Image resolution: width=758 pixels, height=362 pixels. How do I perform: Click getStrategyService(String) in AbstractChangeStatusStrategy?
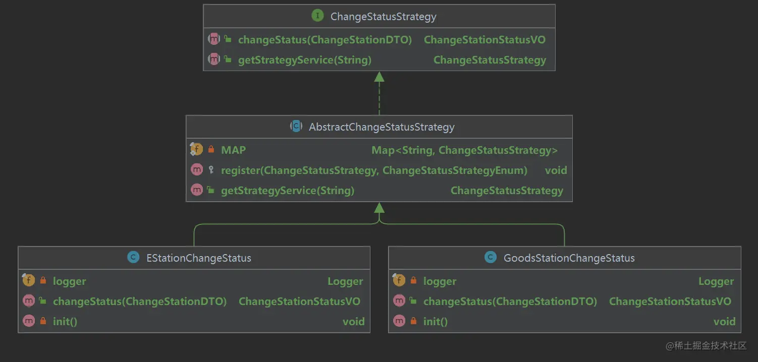point(288,191)
